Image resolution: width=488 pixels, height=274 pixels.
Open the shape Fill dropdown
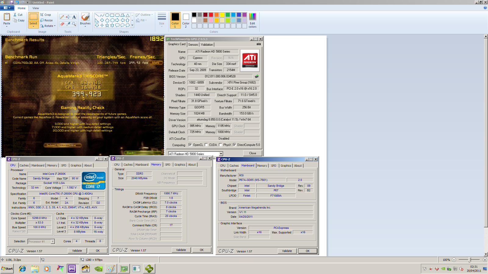[x=141, y=20]
